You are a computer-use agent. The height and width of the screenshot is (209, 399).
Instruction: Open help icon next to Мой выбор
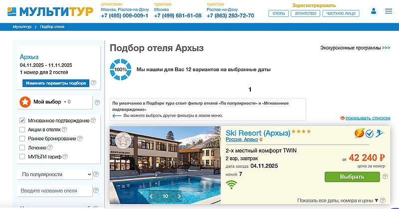pos(97,103)
